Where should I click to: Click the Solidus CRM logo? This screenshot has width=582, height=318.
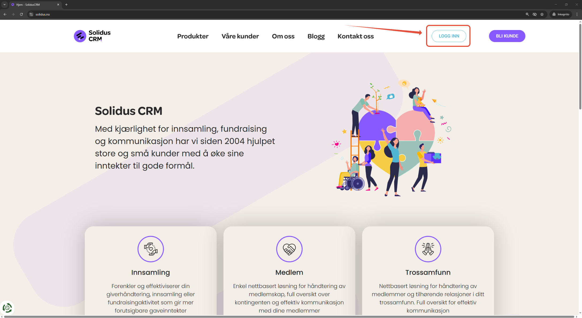click(x=92, y=36)
